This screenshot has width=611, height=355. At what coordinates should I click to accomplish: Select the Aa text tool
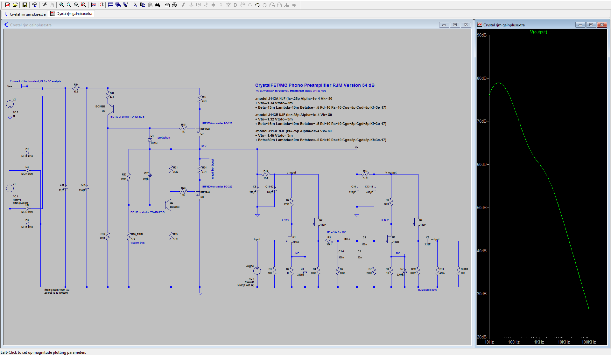[x=287, y=5]
